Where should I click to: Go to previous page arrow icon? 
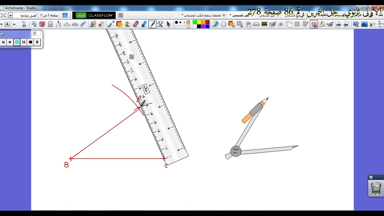[x=346, y=24]
